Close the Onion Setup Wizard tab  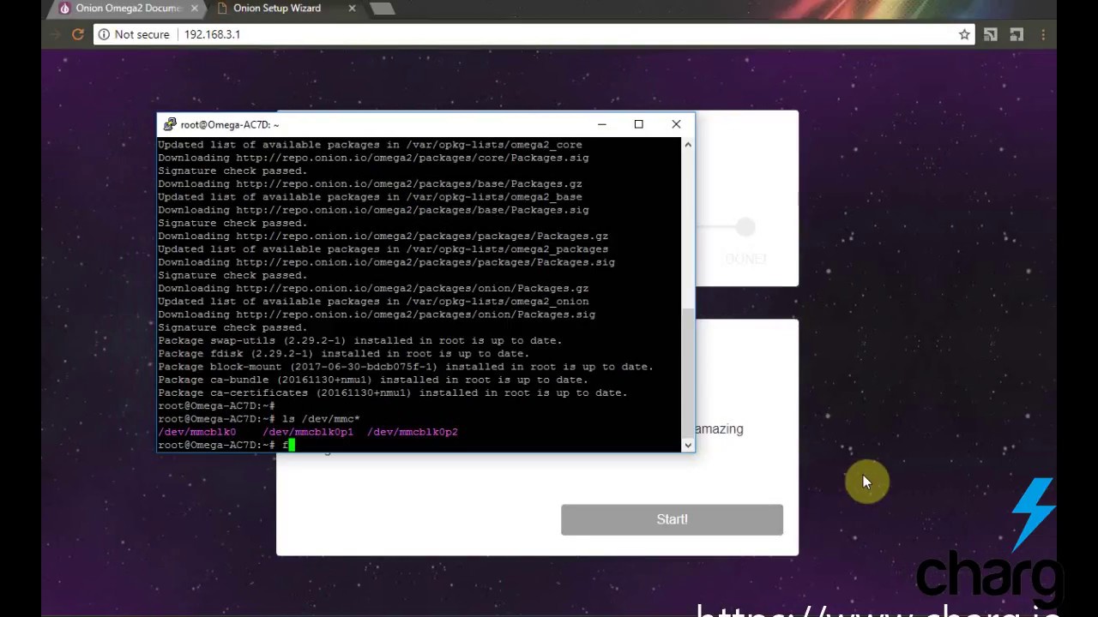click(x=352, y=9)
